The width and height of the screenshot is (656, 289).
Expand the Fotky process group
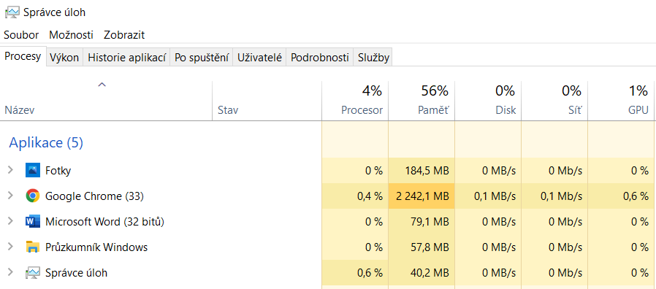click(x=11, y=170)
